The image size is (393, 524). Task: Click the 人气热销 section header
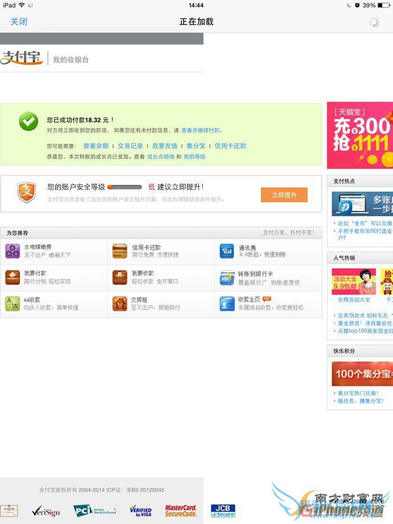point(344,258)
